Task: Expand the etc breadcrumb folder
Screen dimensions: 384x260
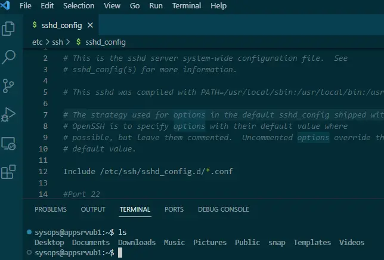Action: coord(37,42)
